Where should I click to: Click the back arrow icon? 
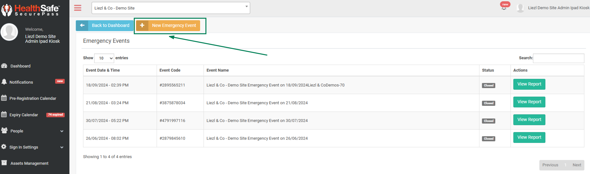click(x=82, y=25)
